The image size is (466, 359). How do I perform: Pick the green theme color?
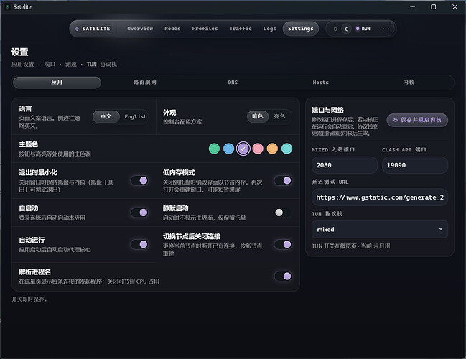click(214, 149)
